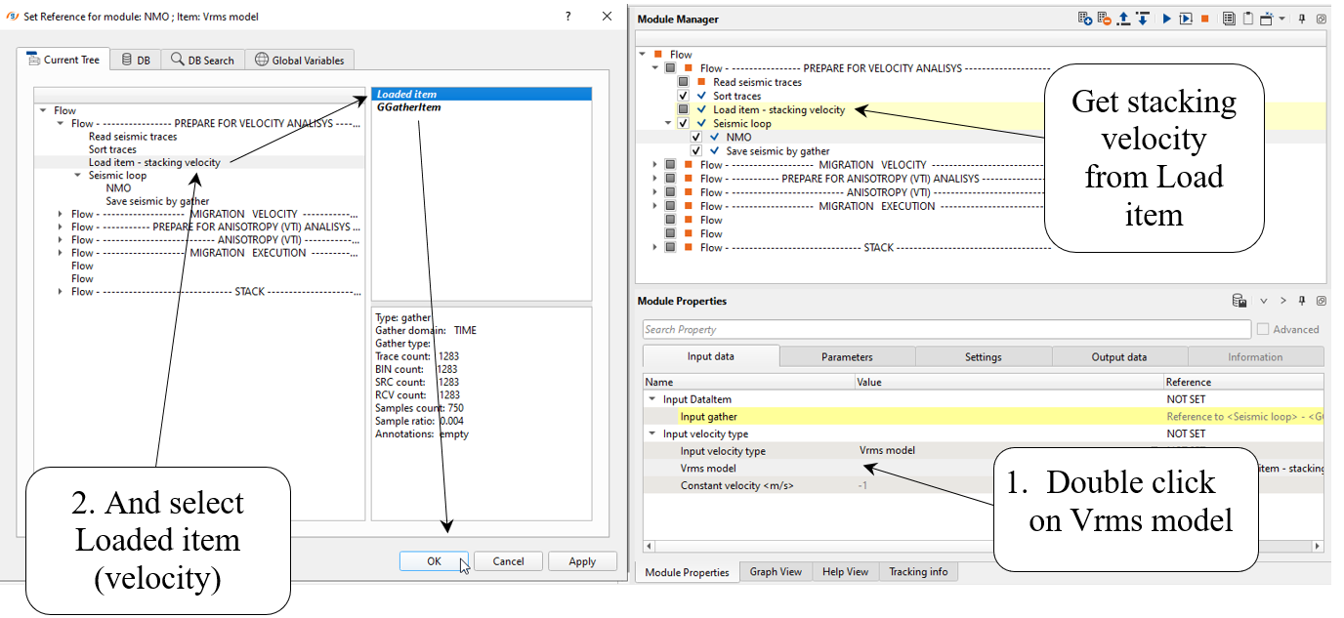The image size is (1344, 618).
Task: Click the clipboard paste icon in Module Manager
Action: click(1247, 19)
